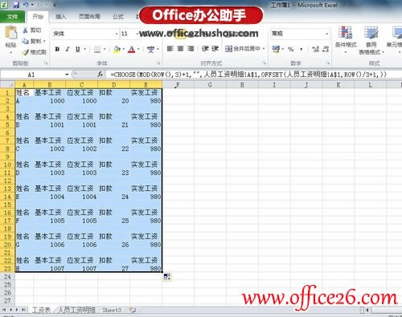Switch to 页面布局 Page Layout tab

89,17
